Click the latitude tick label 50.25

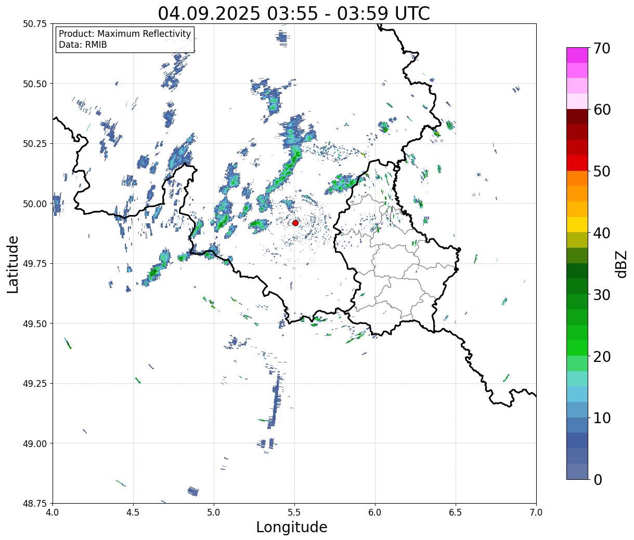pyautogui.click(x=35, y=144)
